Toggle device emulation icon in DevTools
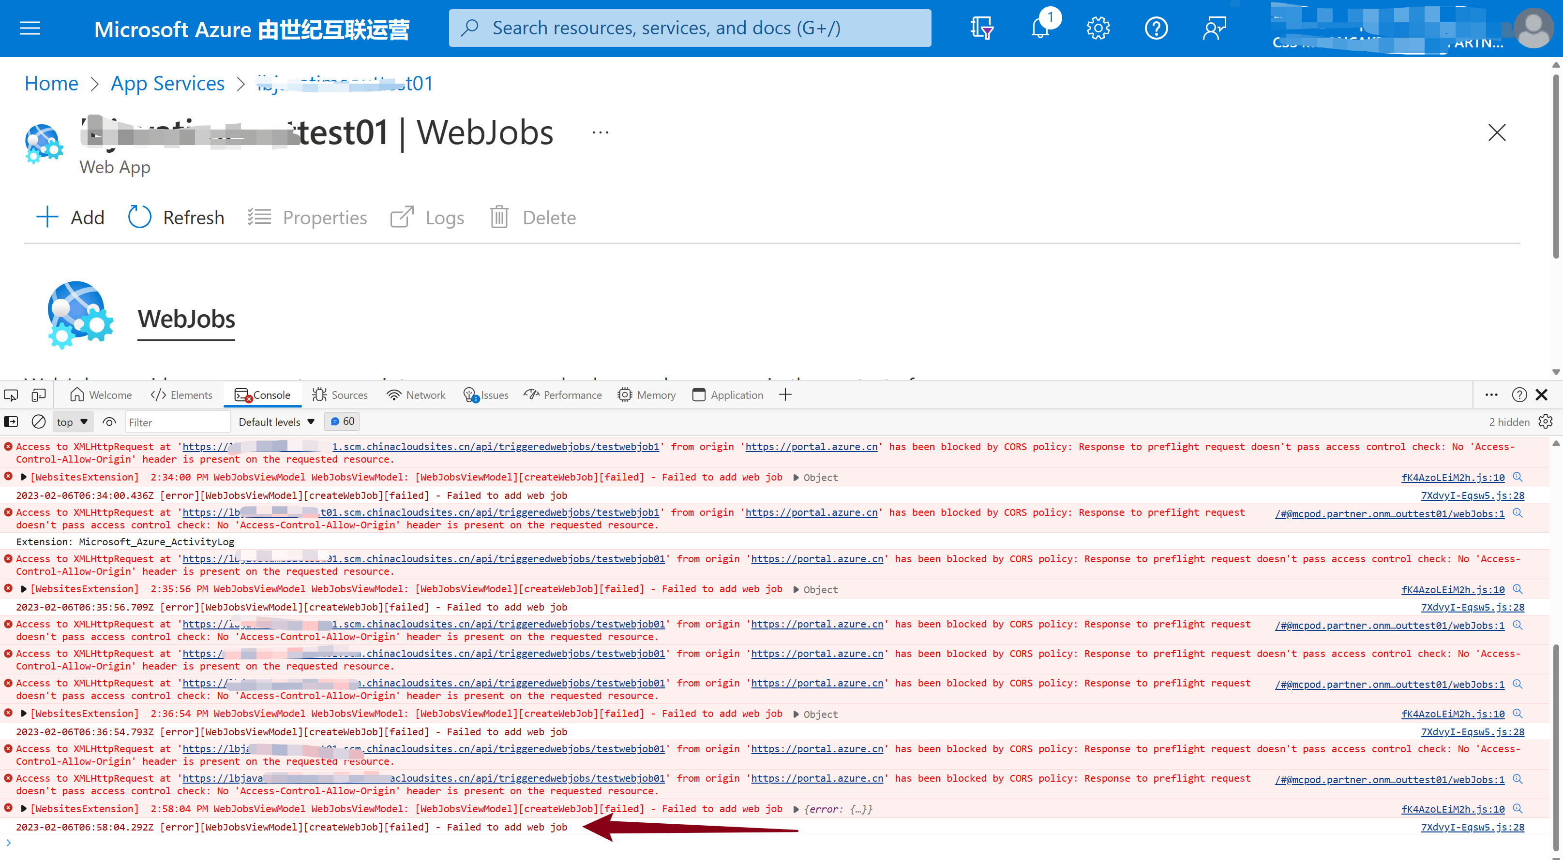1563x860 pixels. (38, 395)
